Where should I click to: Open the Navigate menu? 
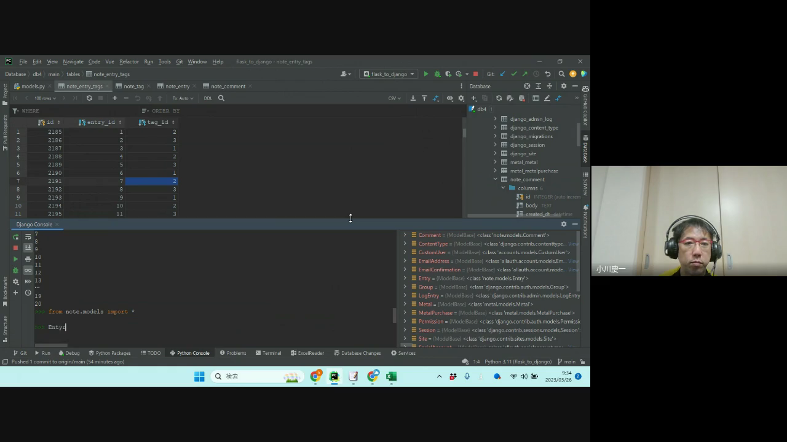(x=73, y=61)
